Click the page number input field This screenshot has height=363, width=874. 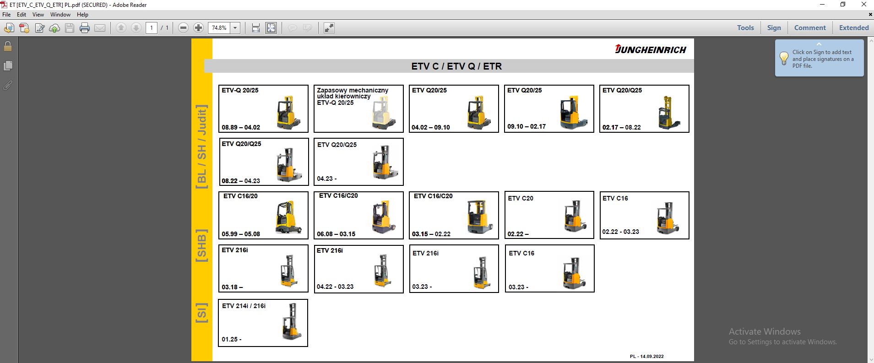click(152, 28)
